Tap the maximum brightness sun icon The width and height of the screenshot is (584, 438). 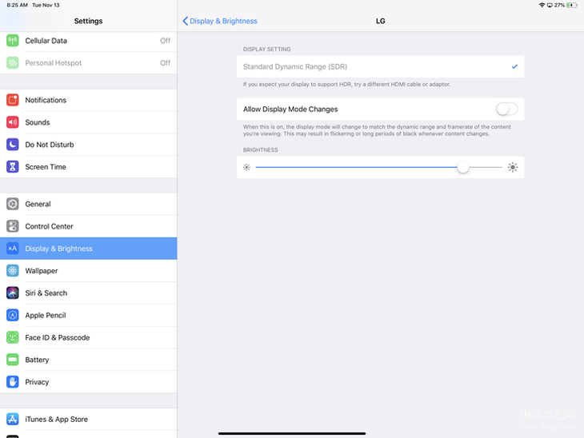513,167
